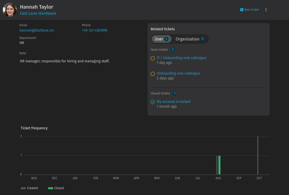Click the hannah@fastlane.inc email link
The image size is (289, 195).
[x=37, y=30]
